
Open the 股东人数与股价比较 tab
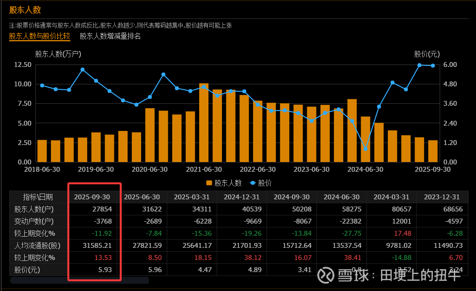tap(39, 36)
